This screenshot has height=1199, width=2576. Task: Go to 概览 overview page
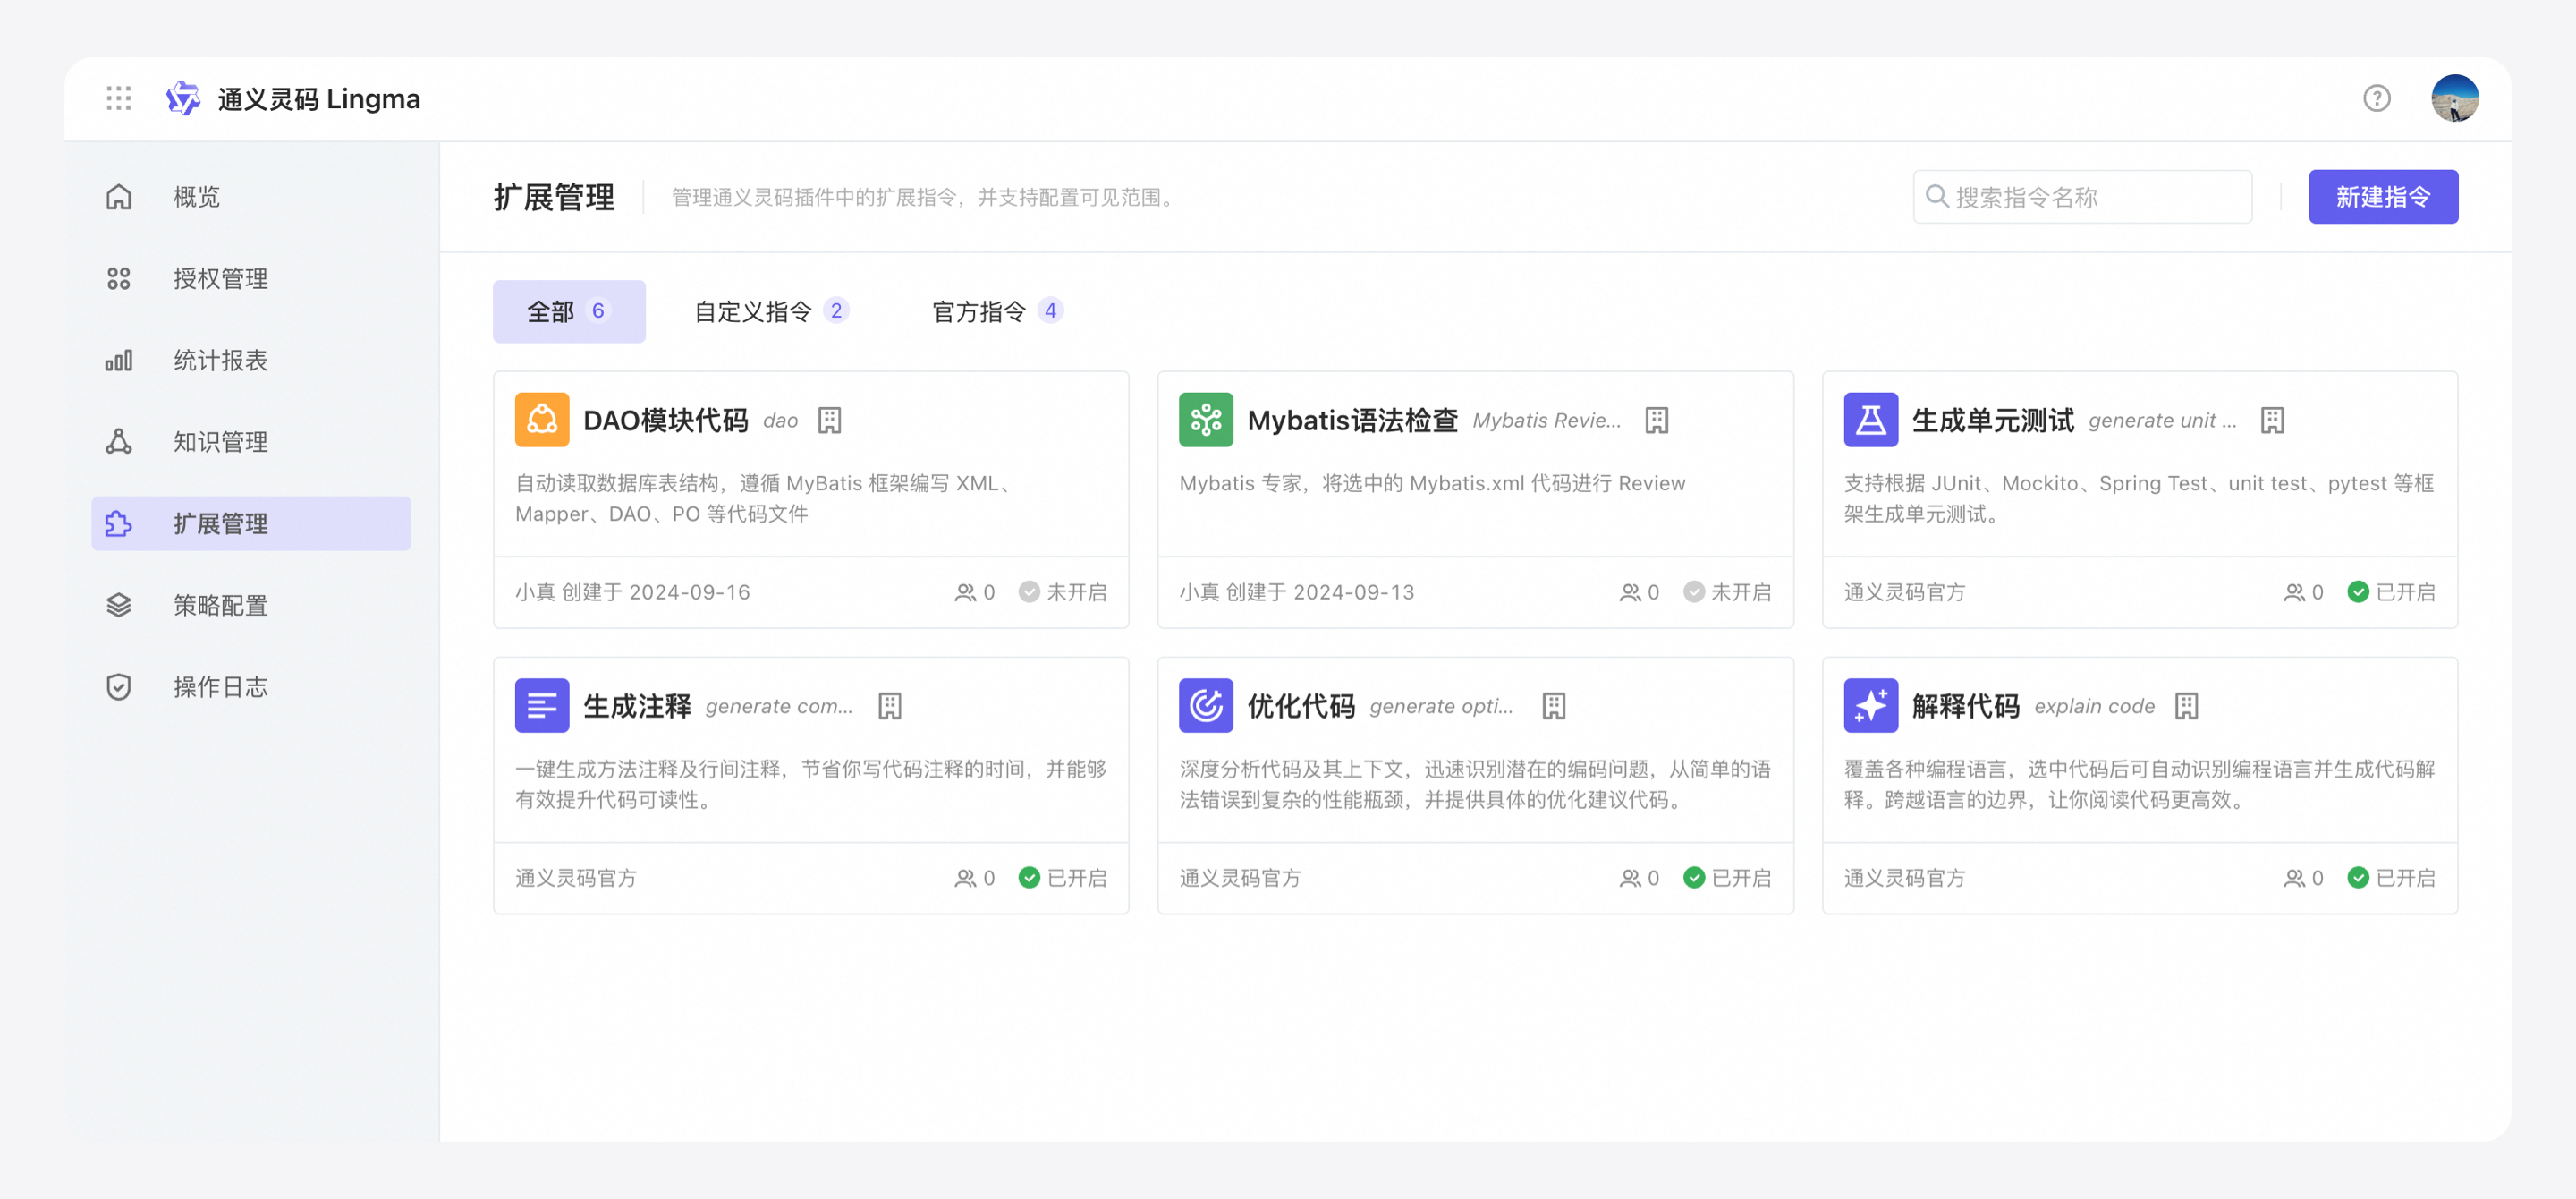[251, 196]
